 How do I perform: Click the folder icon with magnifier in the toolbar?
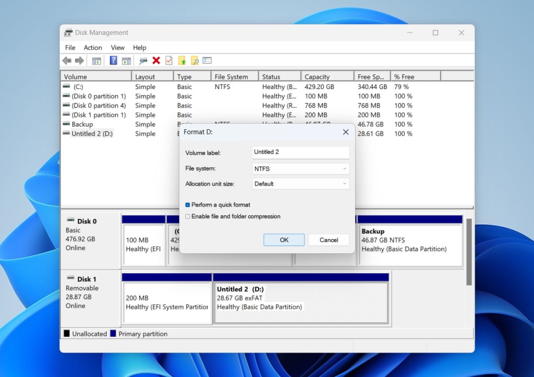195,60
